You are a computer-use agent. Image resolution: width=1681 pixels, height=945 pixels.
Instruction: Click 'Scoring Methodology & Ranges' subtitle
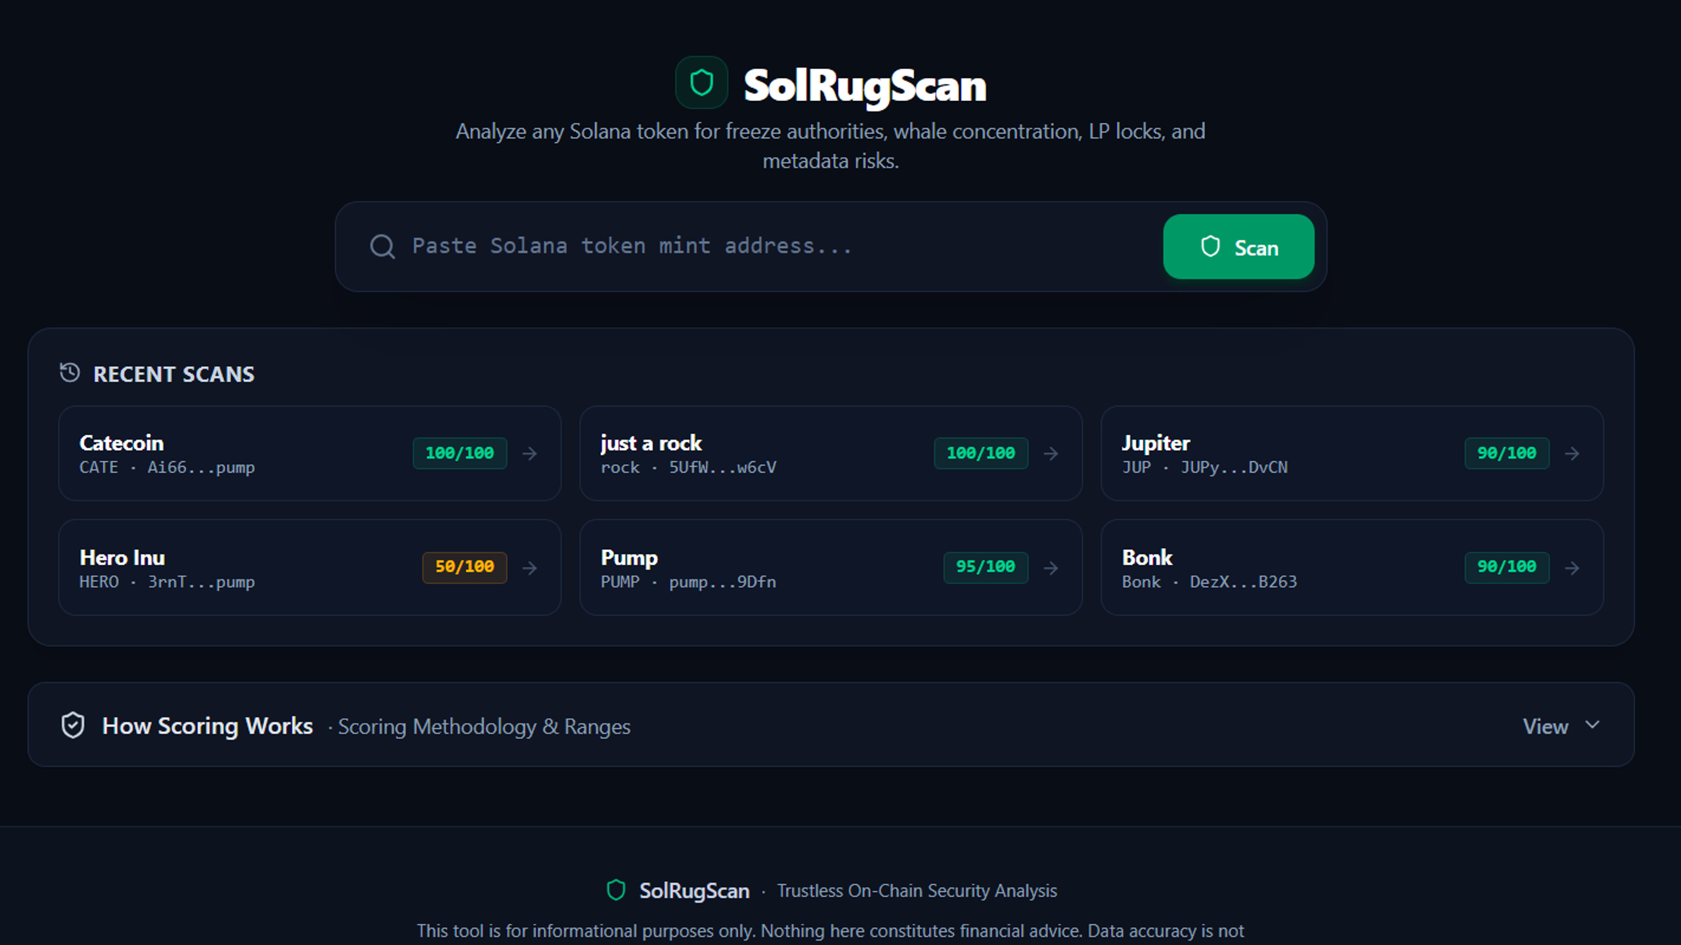pyautogui.click(x=484, y=726)
